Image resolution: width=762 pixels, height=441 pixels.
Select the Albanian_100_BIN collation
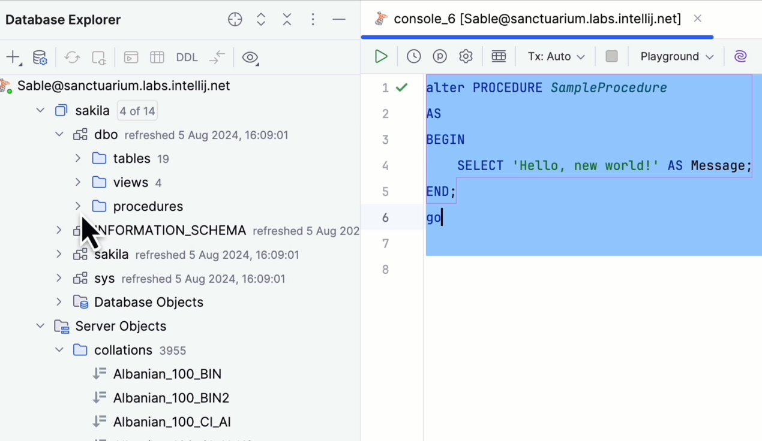click(x=167, y=374)
